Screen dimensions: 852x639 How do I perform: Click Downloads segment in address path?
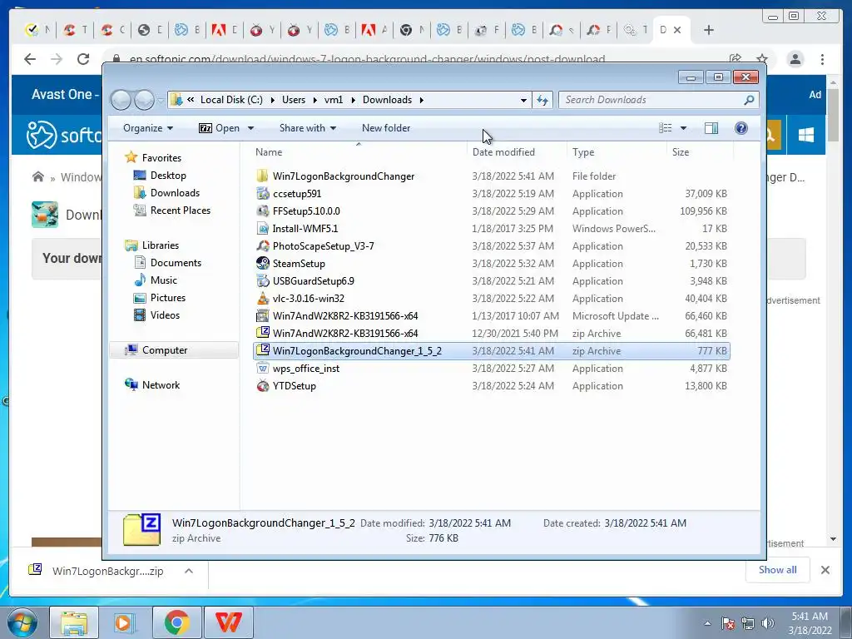tap(388, 100)
